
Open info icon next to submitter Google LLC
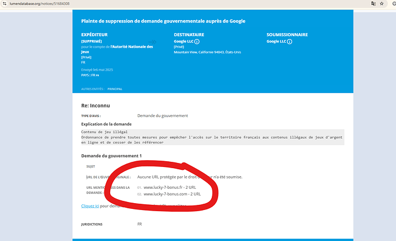(x=289, y=42)
